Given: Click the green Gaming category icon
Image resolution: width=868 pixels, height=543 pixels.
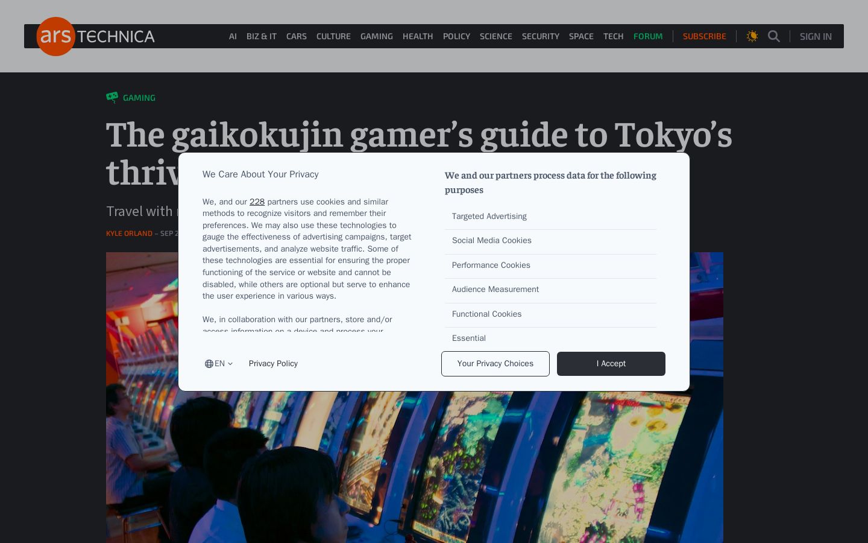Looking at the screenshot, I should click(x=112, y=98).
